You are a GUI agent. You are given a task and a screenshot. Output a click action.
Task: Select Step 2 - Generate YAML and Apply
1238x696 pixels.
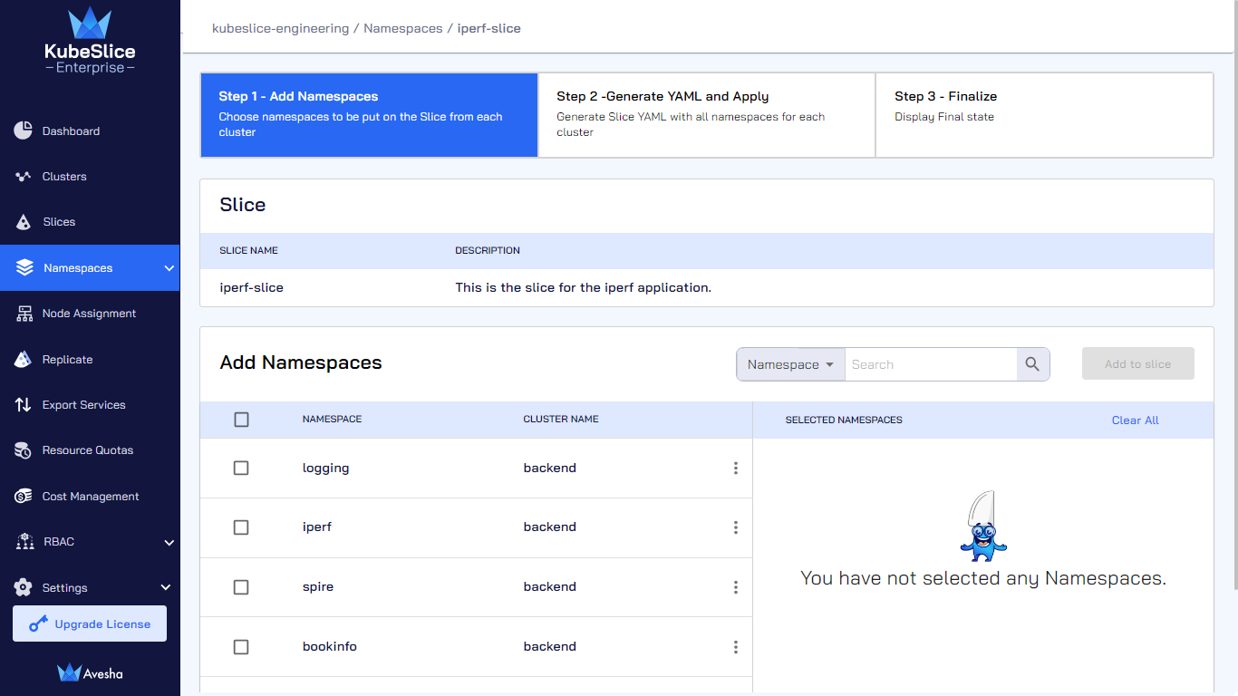[x=707, y=115]
